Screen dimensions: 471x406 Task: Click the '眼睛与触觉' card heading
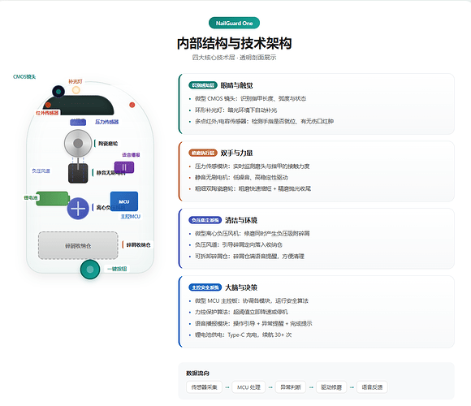(236, 85)
